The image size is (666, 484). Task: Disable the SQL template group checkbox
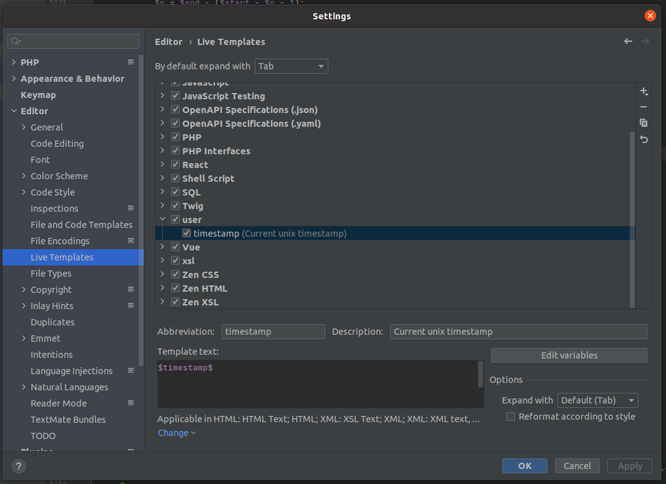(x=175, y=192)
